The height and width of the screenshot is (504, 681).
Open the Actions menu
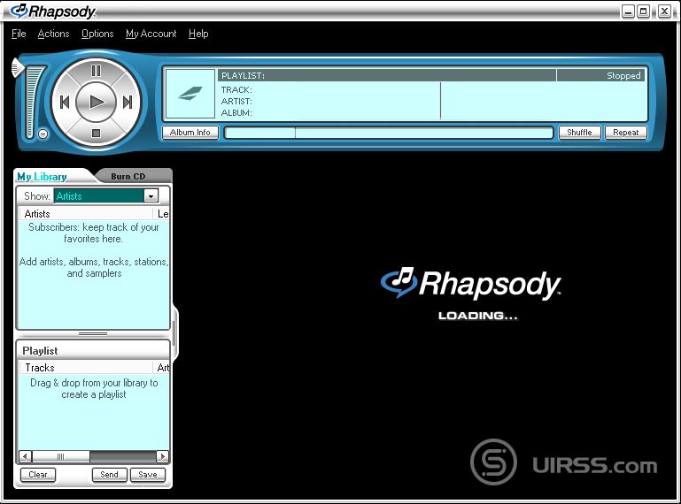coord(53,34)
